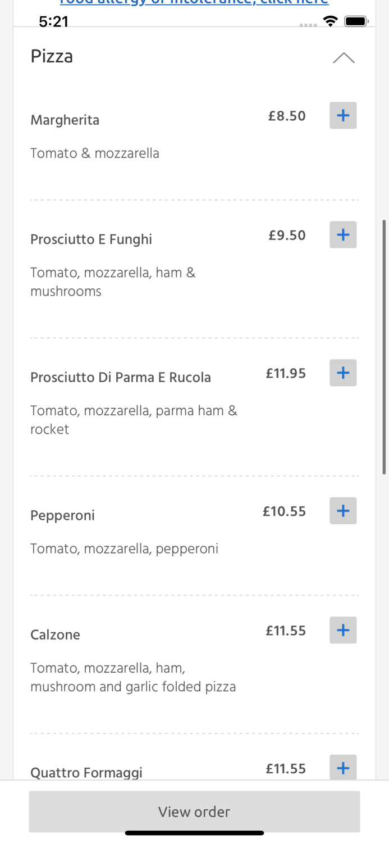The height and width of the screenshot is (843, 389).
Task: Add Quattro Formaggi to the order
Action: [342, 768]
